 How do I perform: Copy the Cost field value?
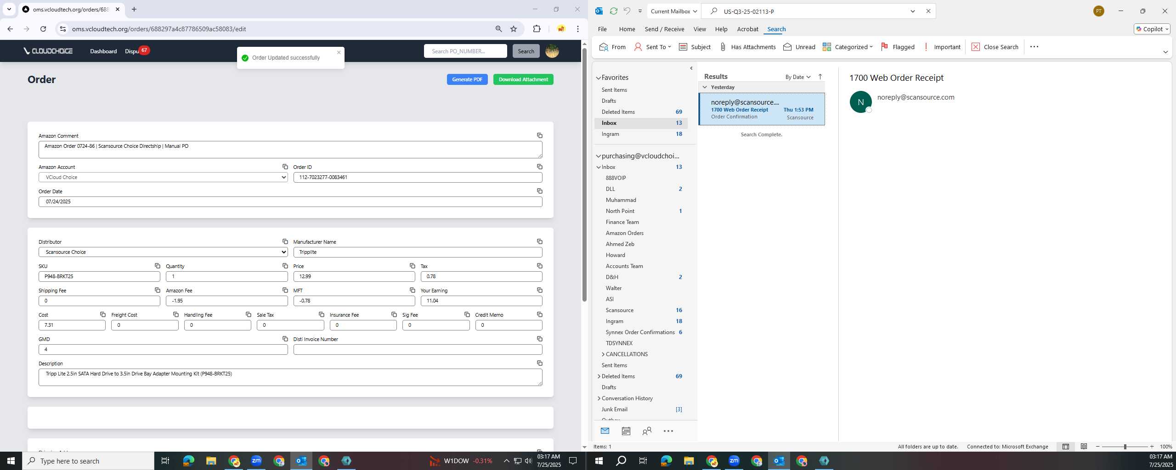click(x=103, y=314)
